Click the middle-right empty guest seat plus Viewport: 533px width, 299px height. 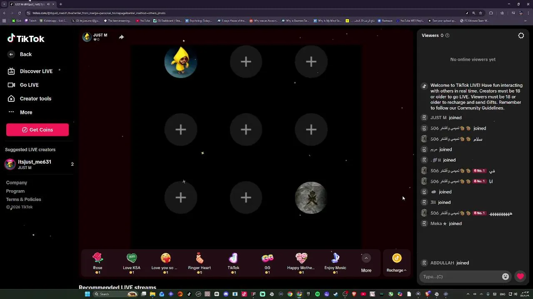pyautogui.click(x=311, y=130)
